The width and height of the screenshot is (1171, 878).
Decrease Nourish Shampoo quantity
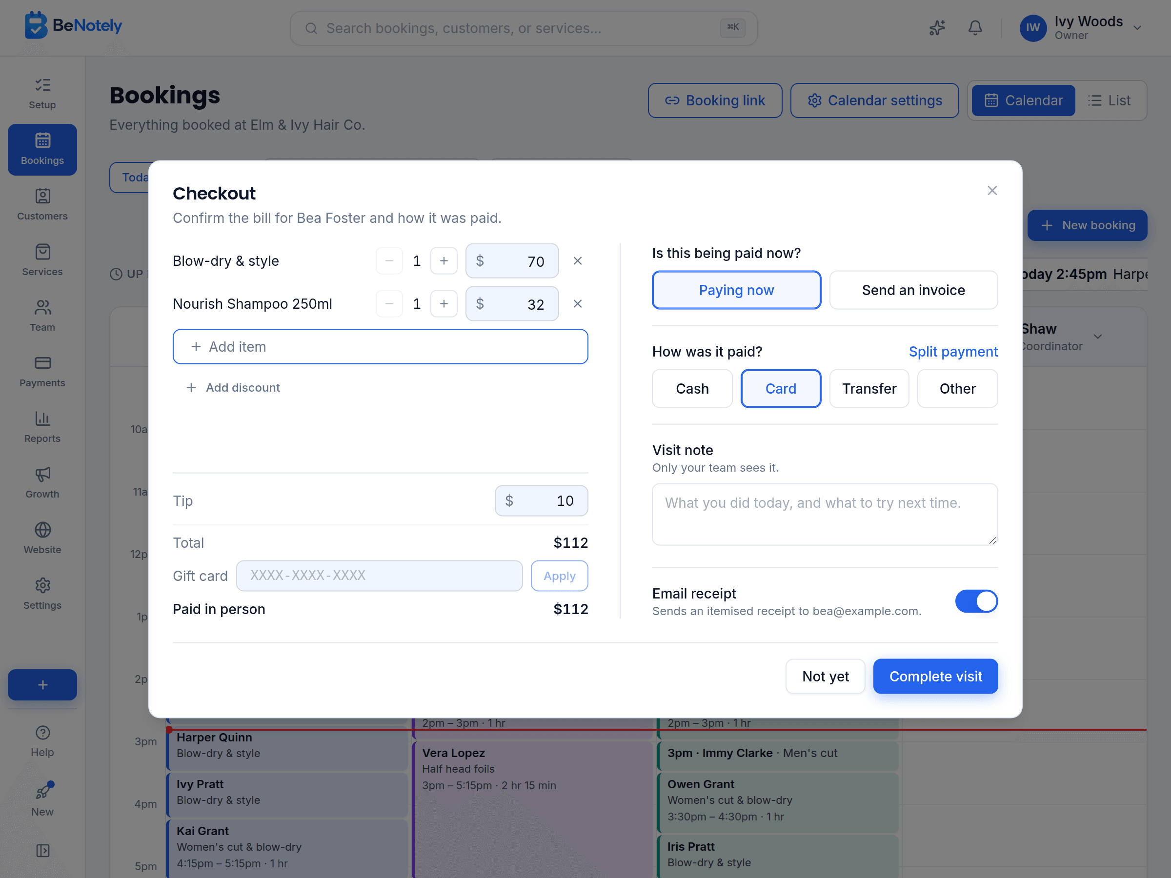tap(389, 304)
